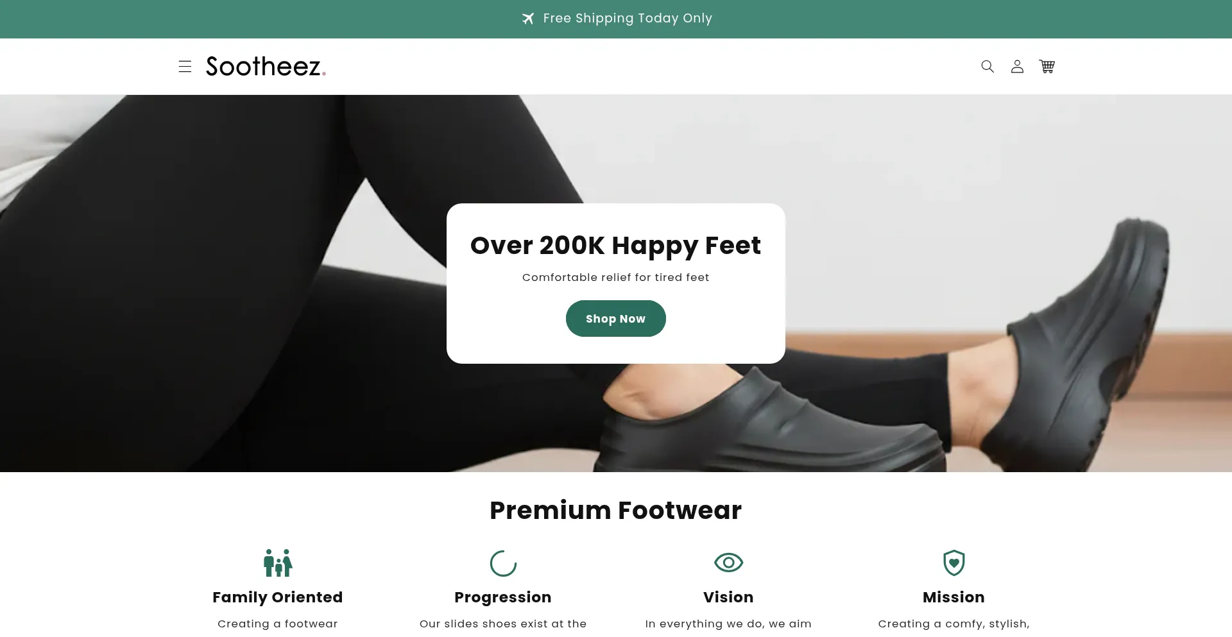The width and height of the screenshot is (1232, 637).
Task: Open the hamburger navigation menu
Action: coord(185,66)
